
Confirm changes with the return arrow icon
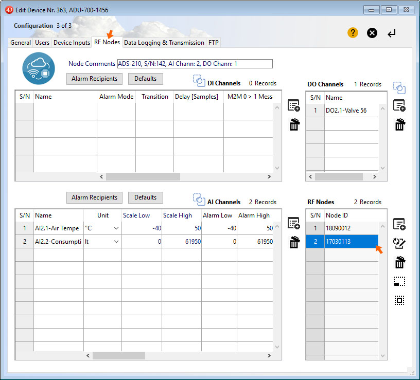click(392, 33)
